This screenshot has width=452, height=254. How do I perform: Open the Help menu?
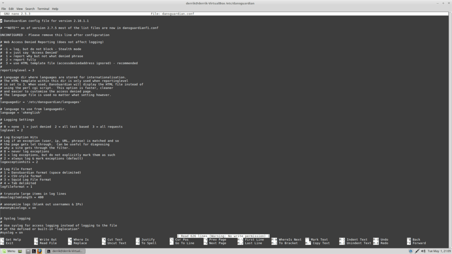[x=55, y=9]
